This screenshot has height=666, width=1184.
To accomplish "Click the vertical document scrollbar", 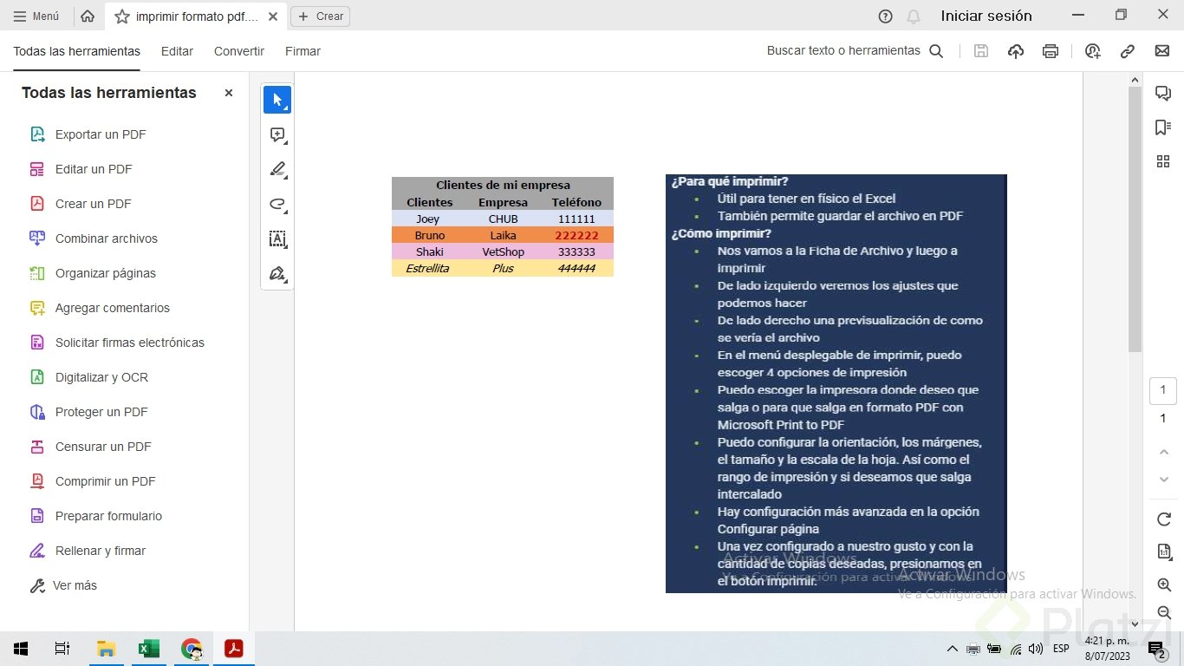I will click(1135, 219).
